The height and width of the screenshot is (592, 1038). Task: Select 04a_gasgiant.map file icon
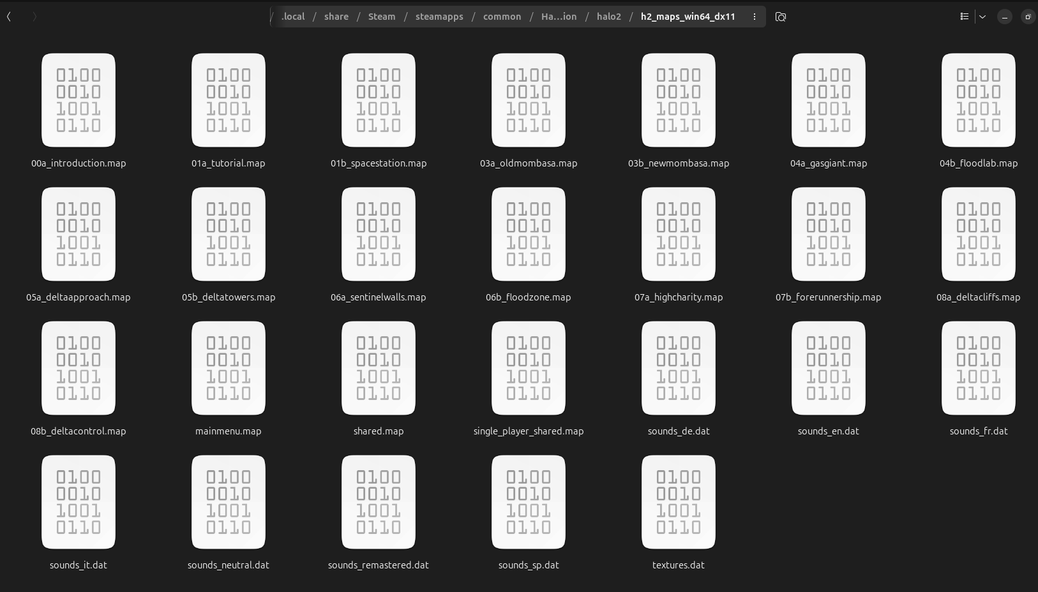(x=829, y=100)
